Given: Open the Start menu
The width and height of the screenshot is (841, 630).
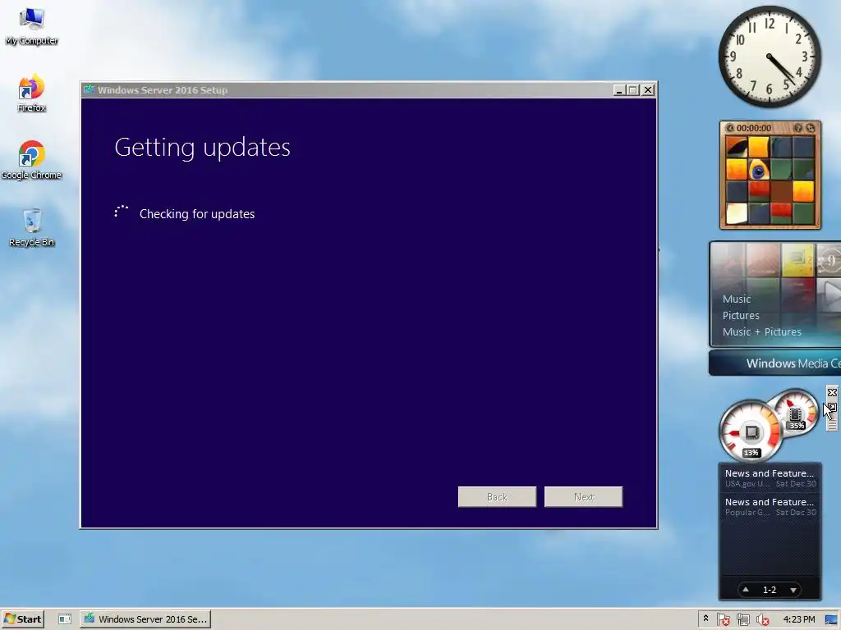Looking at the screenshot, I should pos(22,619).
